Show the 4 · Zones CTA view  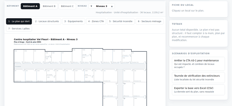click(x=96, y=21)
